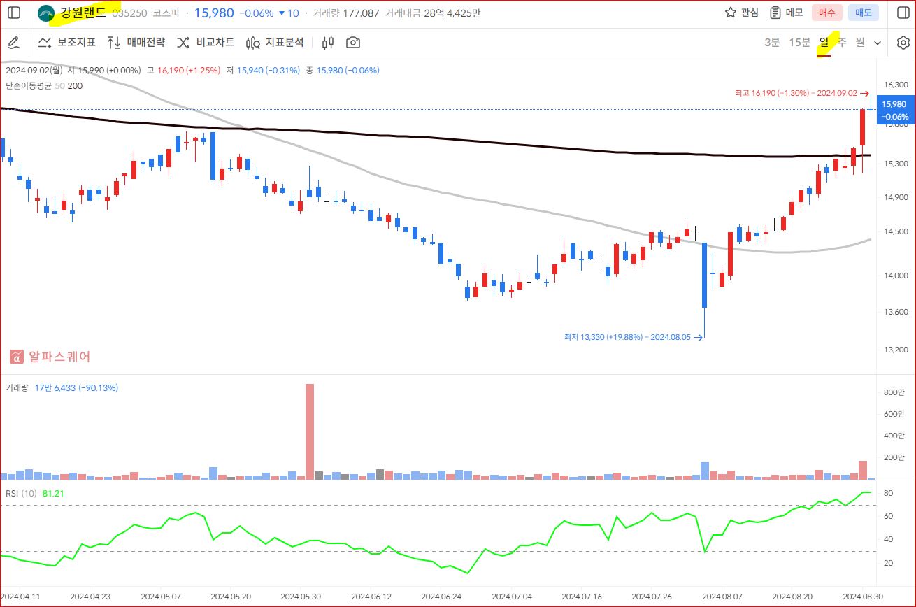Viewport: 916px width, 607px height.
Task: Click the current price tag 15,980 on axis
Action: point(894,110)
